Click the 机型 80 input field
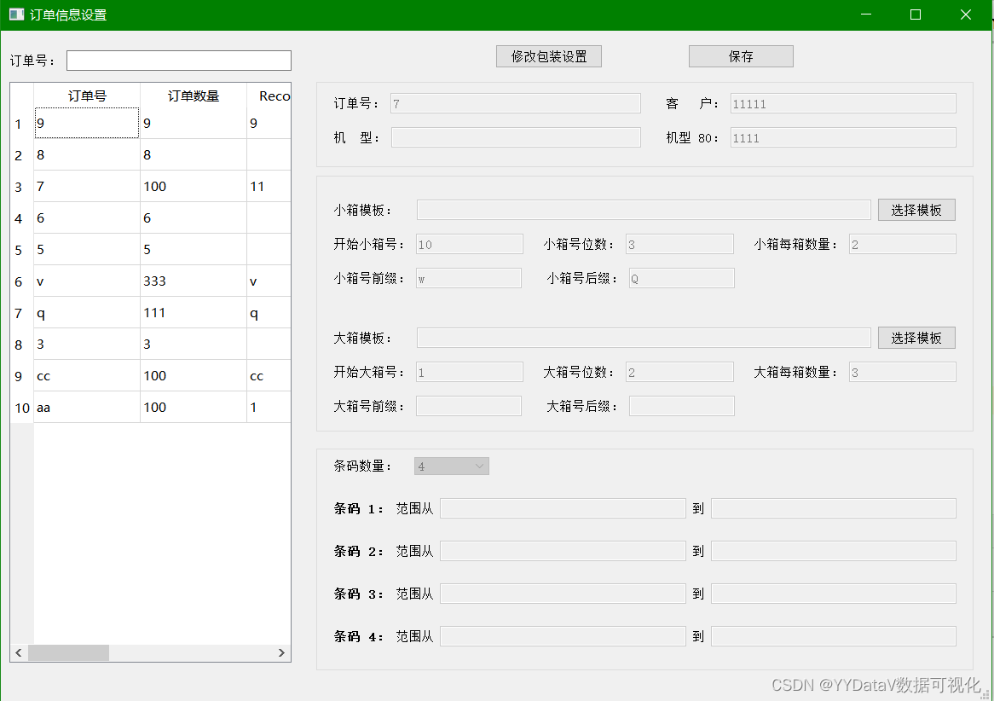The width and height of the screenshot is (994, 701). 842,137
